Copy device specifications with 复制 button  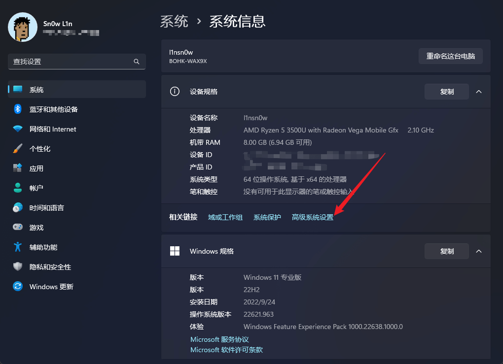tap(447, 92)
